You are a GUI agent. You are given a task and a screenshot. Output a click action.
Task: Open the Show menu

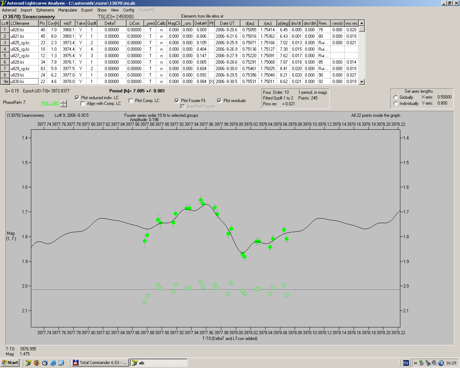point(102,10)
